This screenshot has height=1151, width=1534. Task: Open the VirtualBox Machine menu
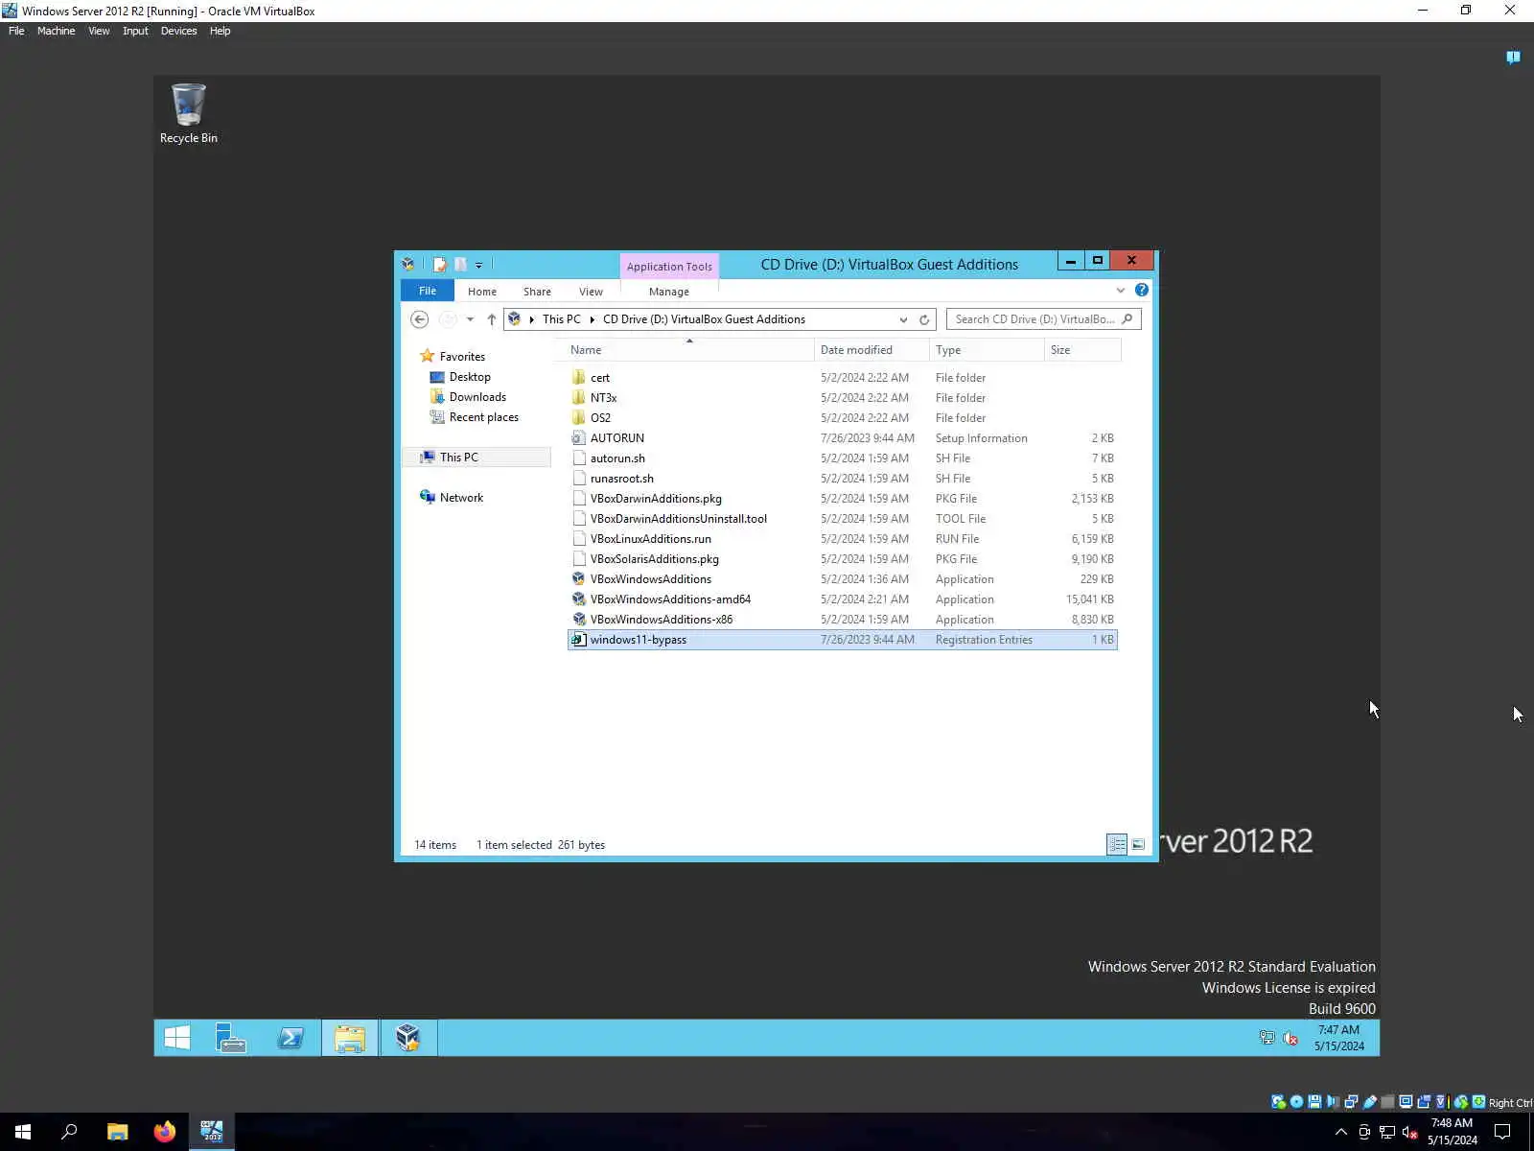click(56, 31)
